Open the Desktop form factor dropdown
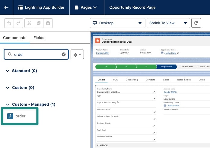Screen dimensions: 210x148 pos(117,23)
